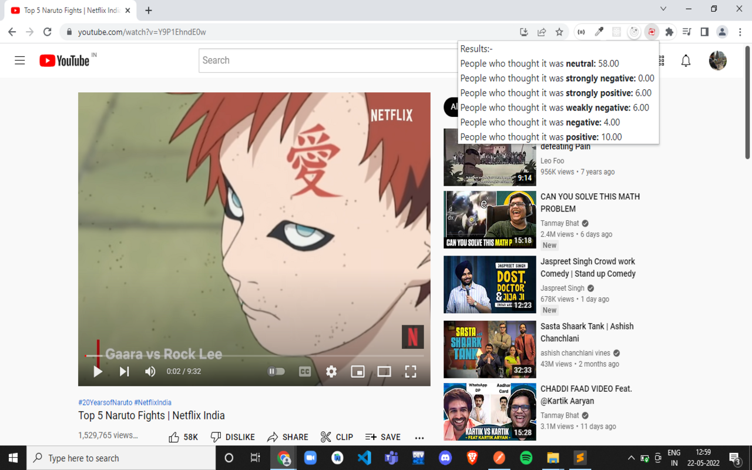Open the YouTube account avatar menu
752x470 pixels.
click(x=718, y=61)
